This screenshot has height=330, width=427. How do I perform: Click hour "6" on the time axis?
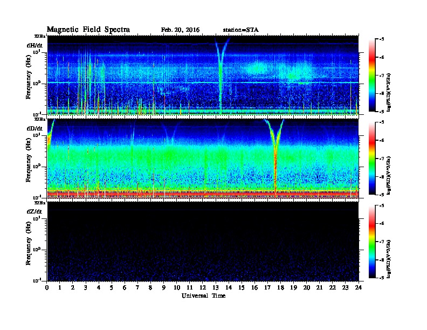coord(125,287)
